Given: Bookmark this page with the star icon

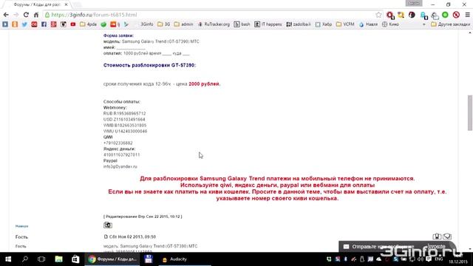Looking at the screenshot, I should click(x=378, y=15).
